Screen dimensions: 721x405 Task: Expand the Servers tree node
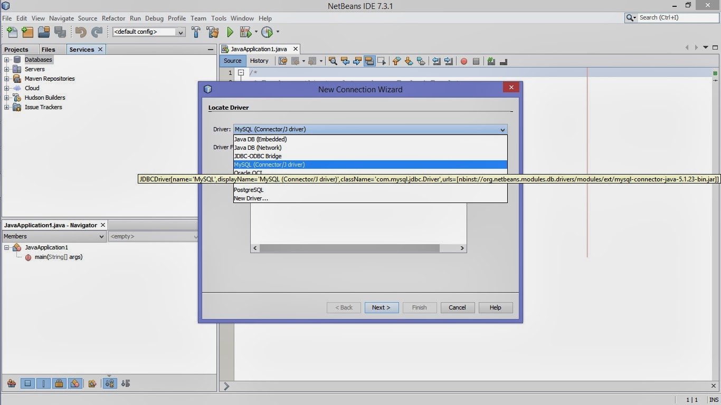[x=7, y=69]
